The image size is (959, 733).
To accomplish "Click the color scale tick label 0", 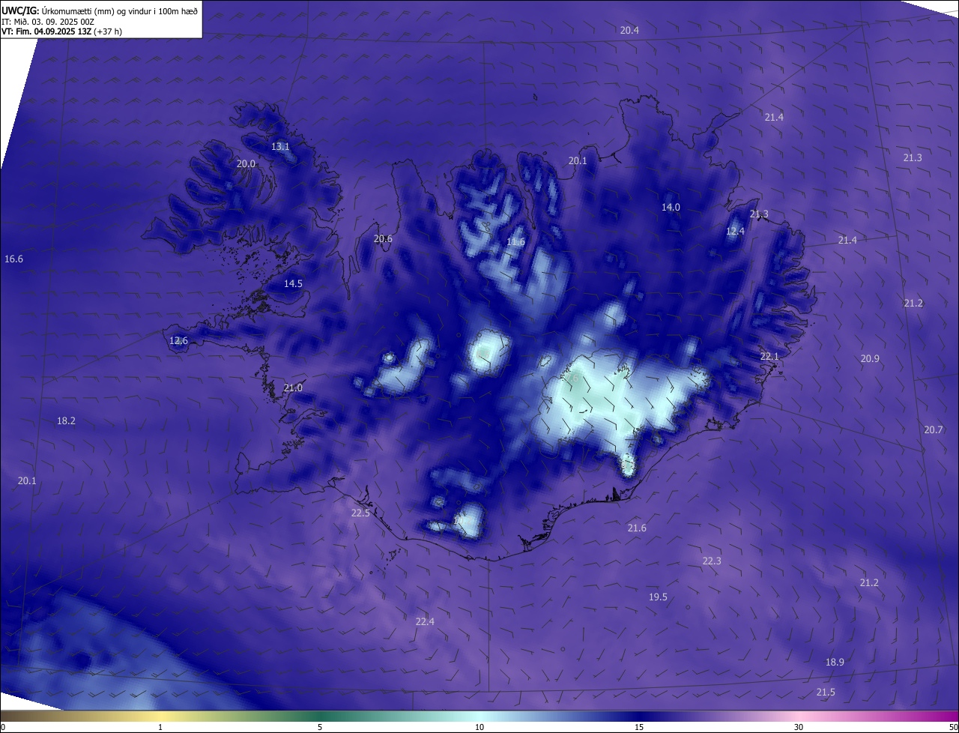I will (3, 727).
